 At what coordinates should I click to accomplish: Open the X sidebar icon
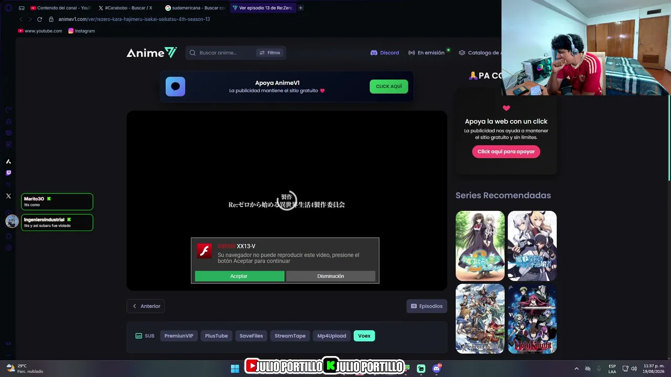click(x=8, y=196)
